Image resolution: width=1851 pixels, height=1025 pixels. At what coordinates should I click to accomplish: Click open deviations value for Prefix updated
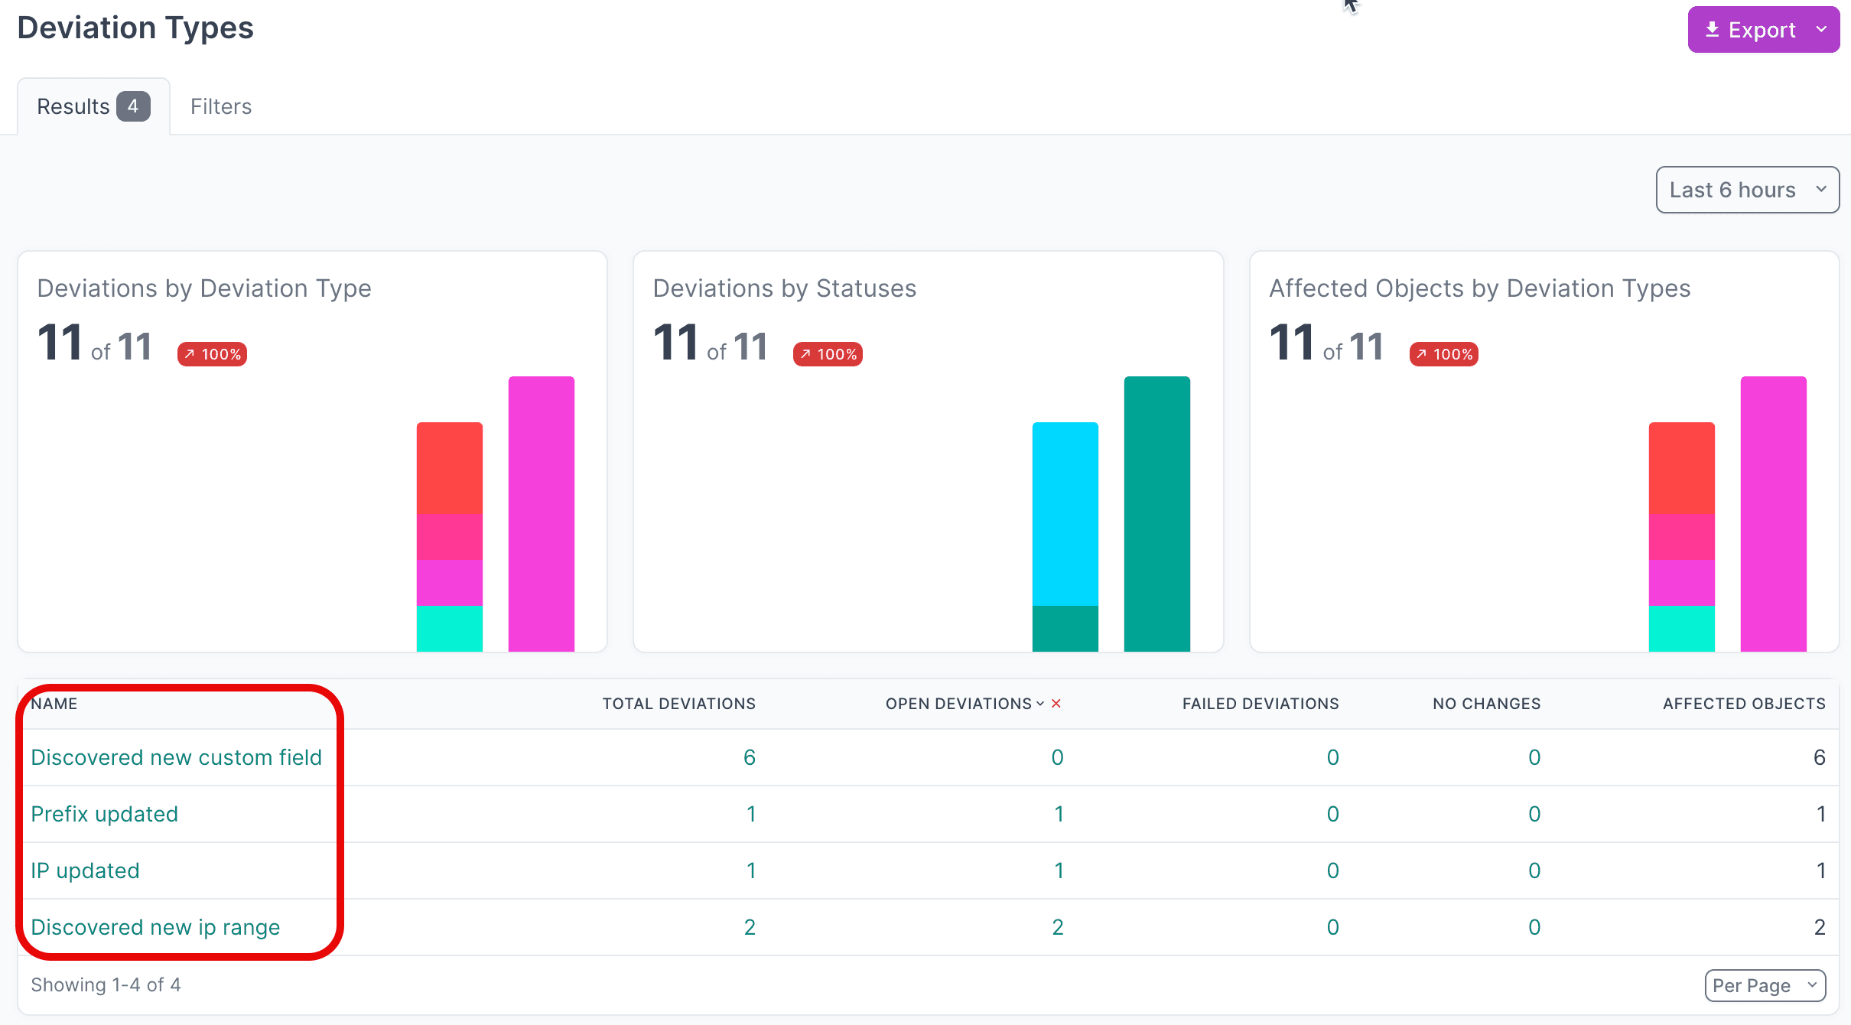click(x=1059, y=814)
